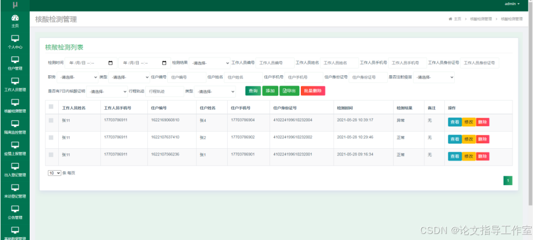Open the admin user dropdown menu
Viewport: 534px width, 240px height.
click(x=512, y=4)
